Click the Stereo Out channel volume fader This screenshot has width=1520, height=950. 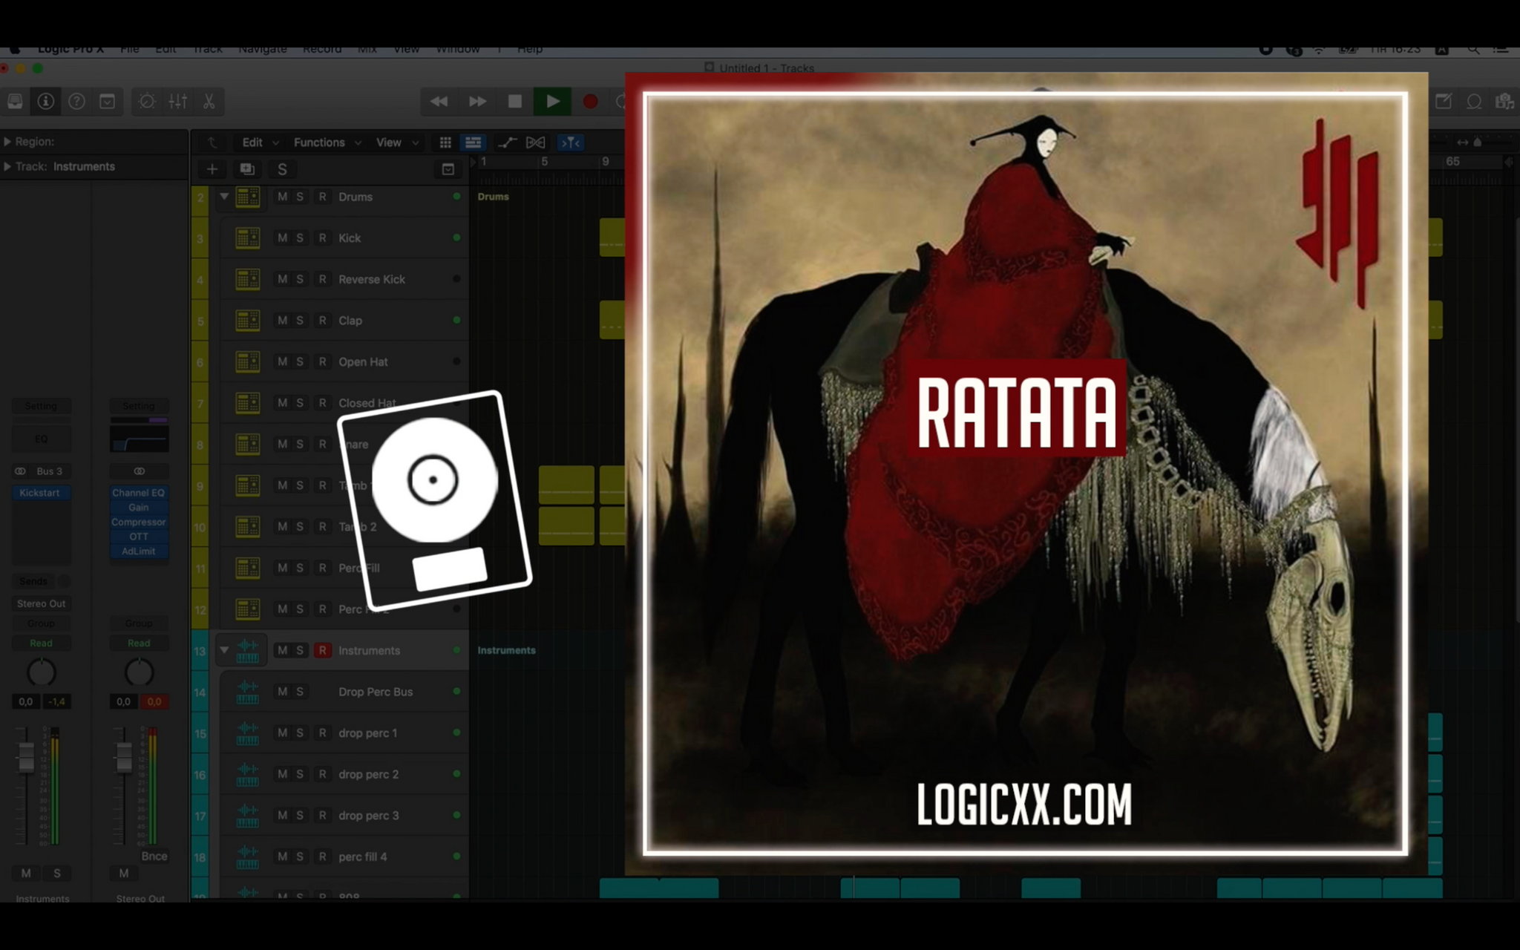(124, 757)
